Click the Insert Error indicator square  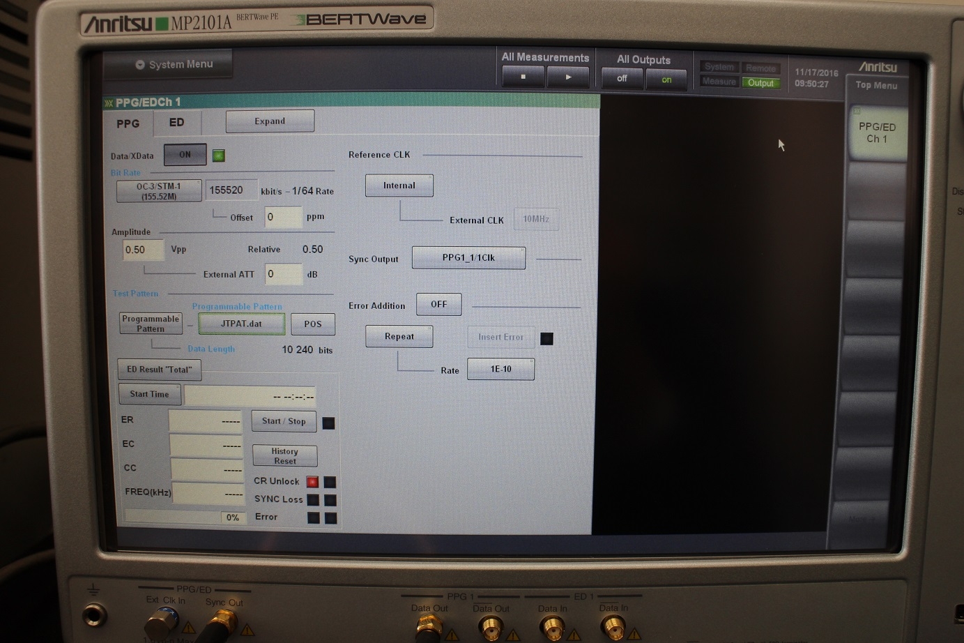click(x=547, y=338)
